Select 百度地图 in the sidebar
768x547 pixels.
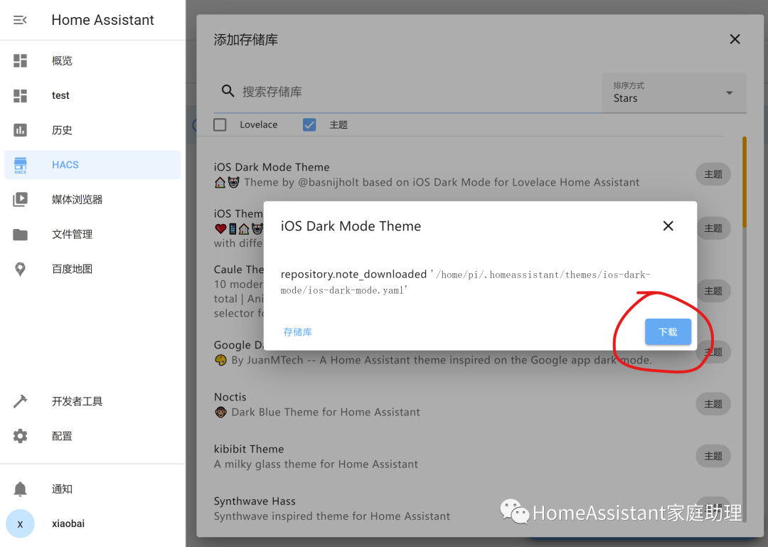[92, 269]
